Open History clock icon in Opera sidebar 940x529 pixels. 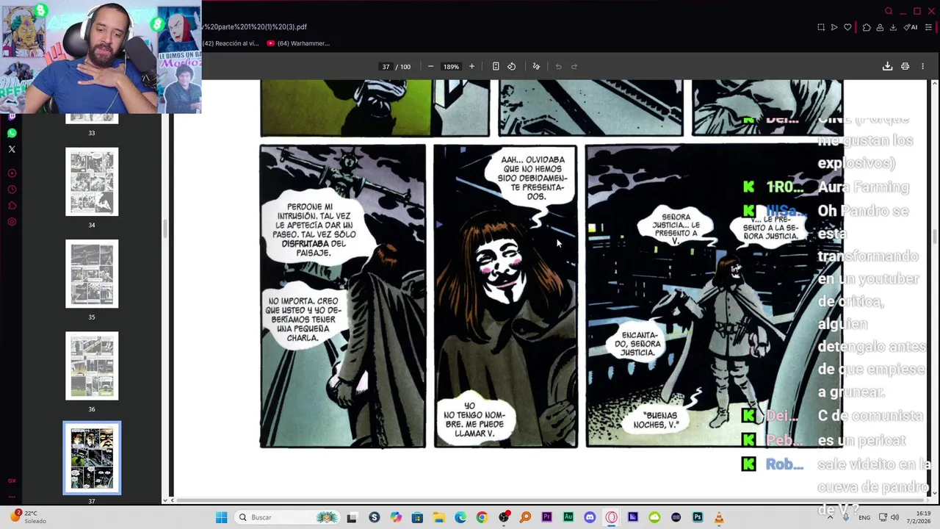coord(12,190)
